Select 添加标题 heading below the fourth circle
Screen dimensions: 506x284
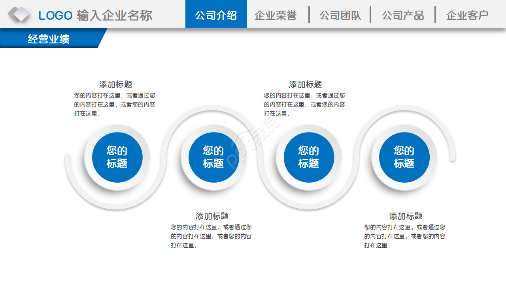(x=406, y=216)
